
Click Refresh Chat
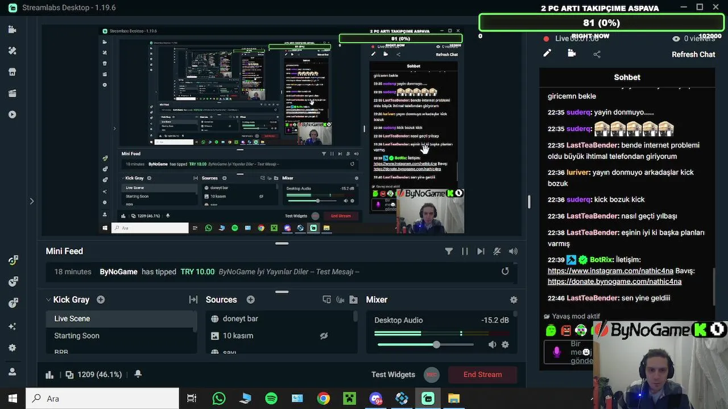(693, 55)
